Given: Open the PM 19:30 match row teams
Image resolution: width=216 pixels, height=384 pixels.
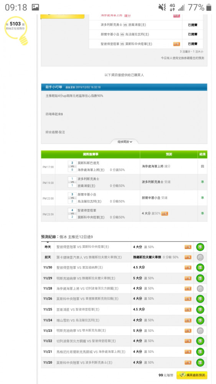Looking at the screenshot, I should 88,182.
